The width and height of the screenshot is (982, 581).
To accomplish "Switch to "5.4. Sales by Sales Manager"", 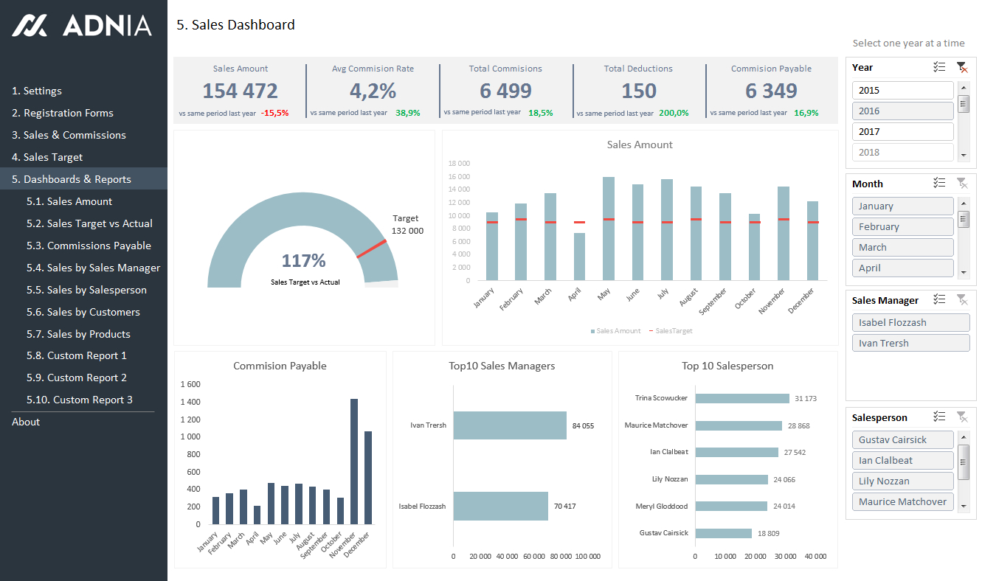I will (93, 267).
